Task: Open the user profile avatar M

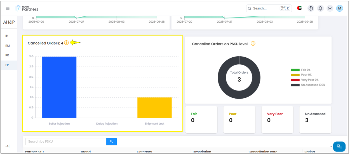Action: [x=340, y=8]
